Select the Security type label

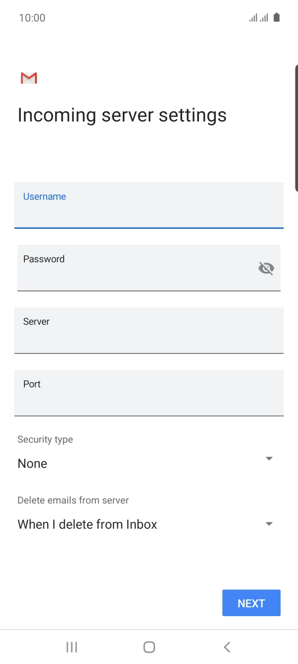click(x=45, y=439)
